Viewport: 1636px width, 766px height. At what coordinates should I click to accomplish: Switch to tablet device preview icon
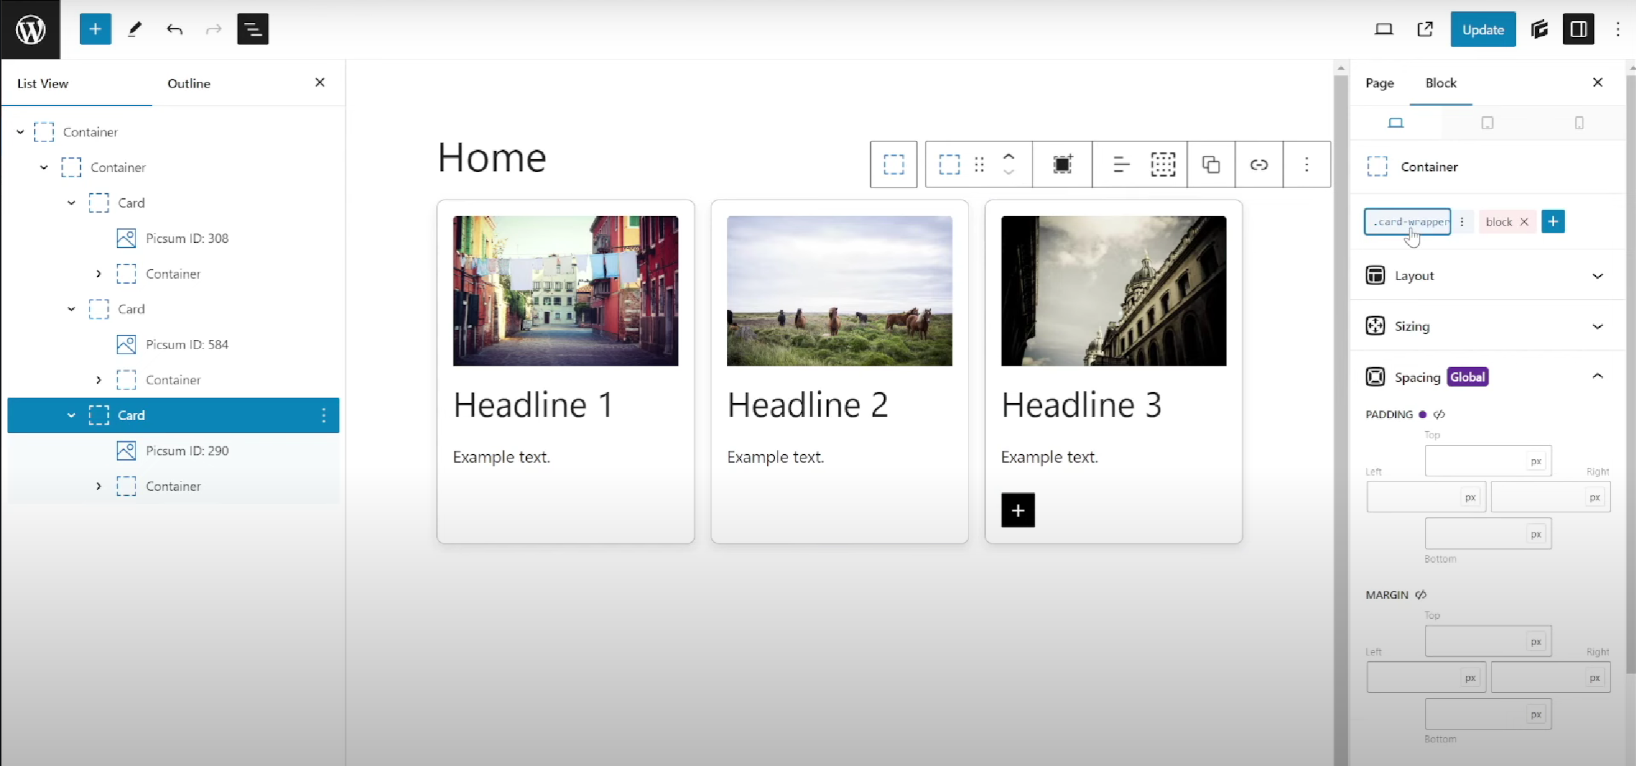[x=1487, y=123]
